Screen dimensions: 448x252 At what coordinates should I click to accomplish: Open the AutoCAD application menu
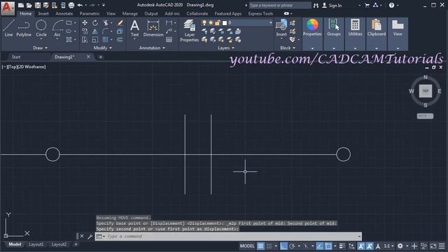(x=7, y=8)
